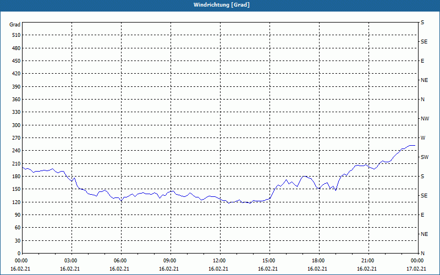The image size is (440, 275).
Task: Click the 180 degree axis label
Action: coord(16,177)
